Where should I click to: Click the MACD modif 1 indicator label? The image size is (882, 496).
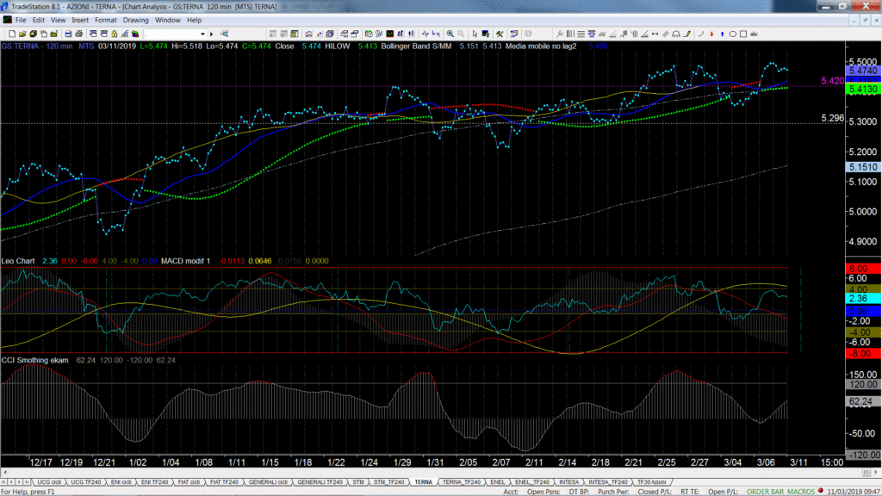pyautogui.click(x=186, y=261)
